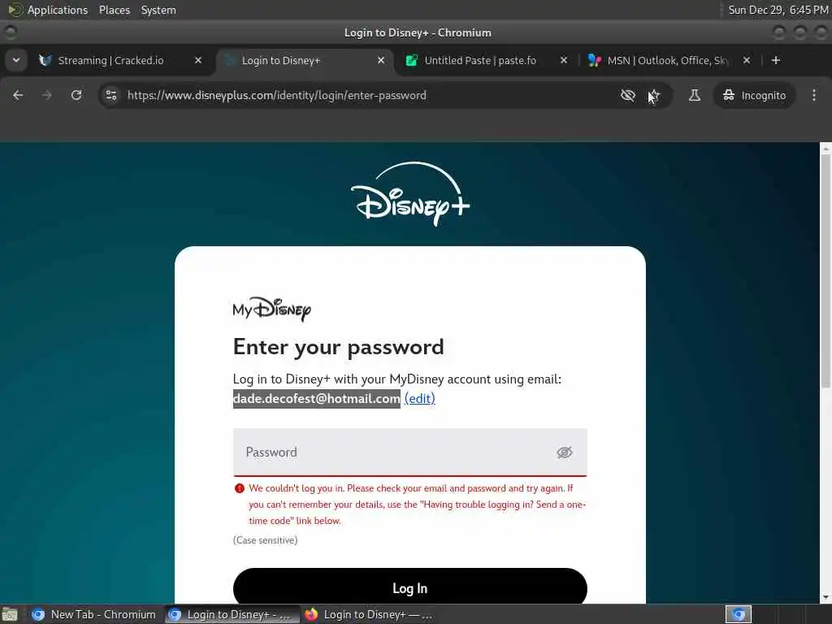Click the "(Case sensitive)" note
Viewport: 832px width, 624px height.
pyautogui.click(x=265, y=540)
